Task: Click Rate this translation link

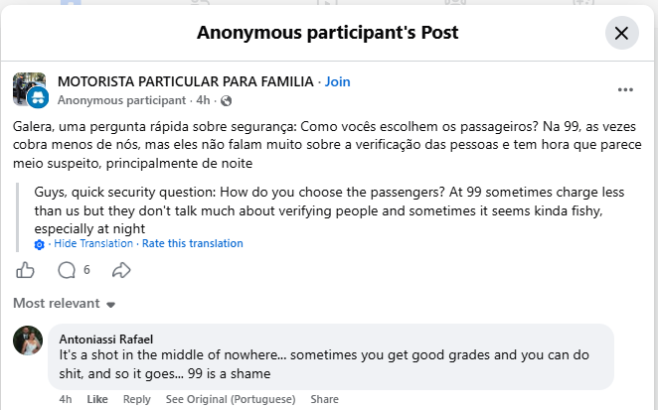Action: (193, 243)
